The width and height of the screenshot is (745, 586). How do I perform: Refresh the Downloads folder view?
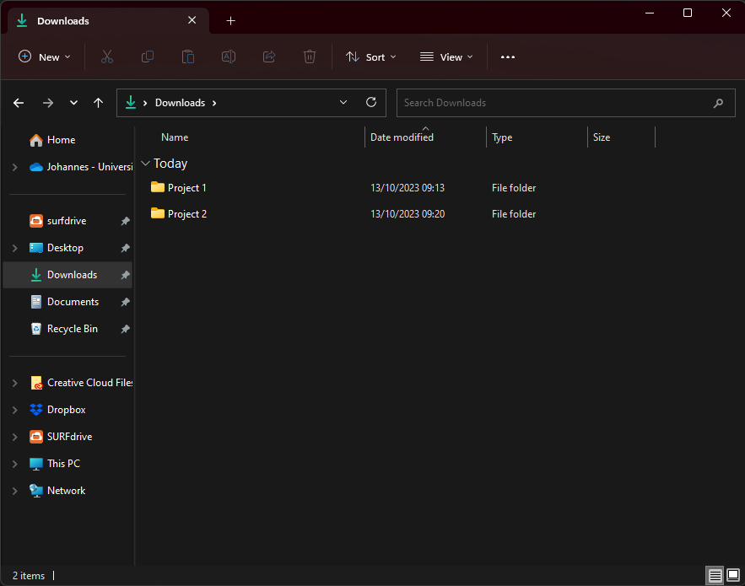pyautogui.click(x=370, y=103)
